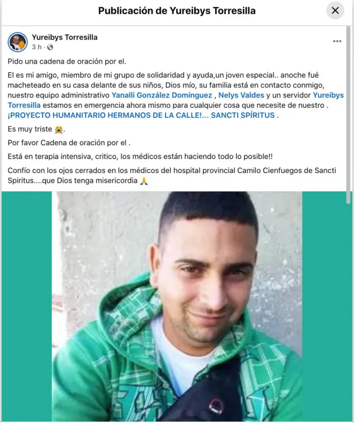Click the 'Está en terapia intensiva' sentence

tap(140, 157)
